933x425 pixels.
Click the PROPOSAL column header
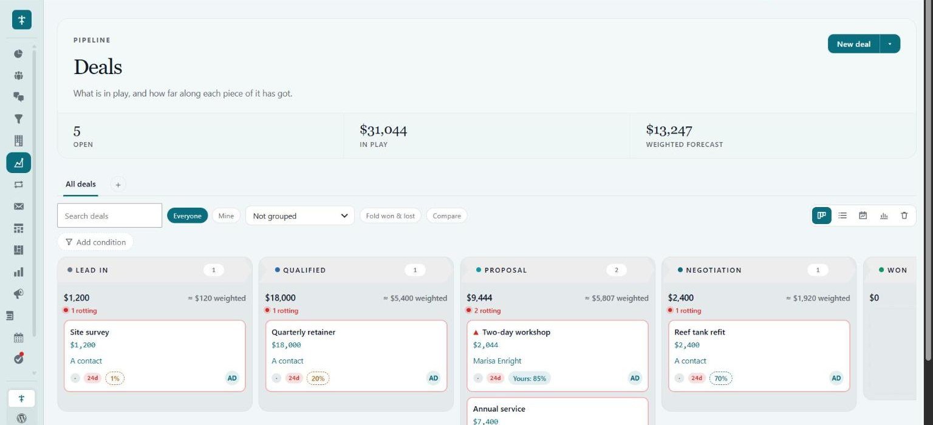pyautogui.click(x=558, y=270)
